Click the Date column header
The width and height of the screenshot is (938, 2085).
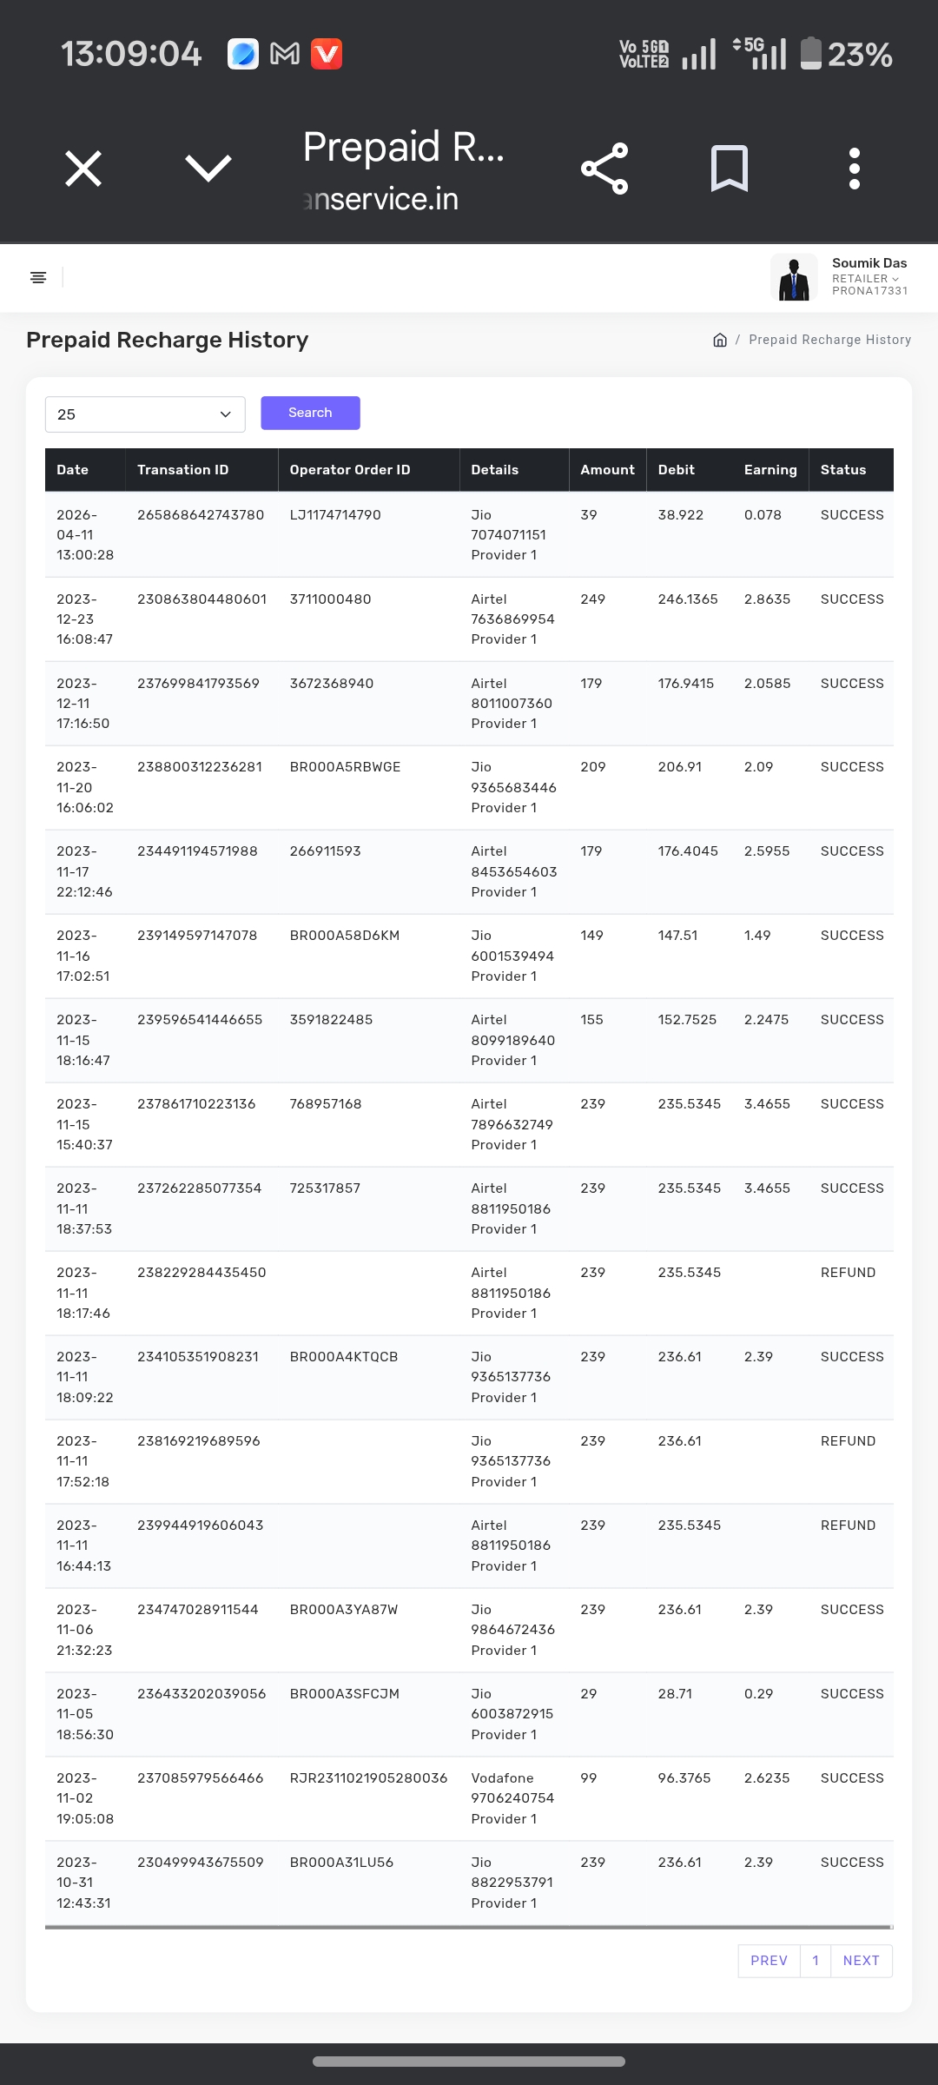tap(73, 470)
